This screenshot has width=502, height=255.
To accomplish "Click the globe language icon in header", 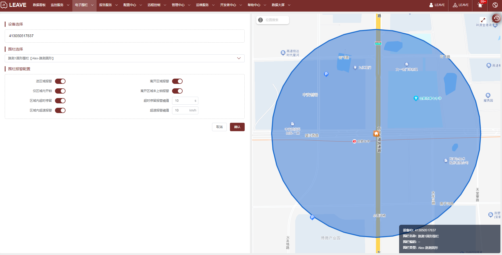I will pyautogui.click(x=495, y=5).
